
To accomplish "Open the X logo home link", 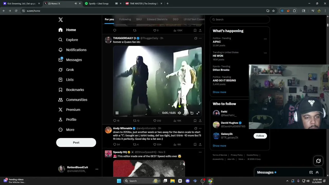I will [61, 20].
